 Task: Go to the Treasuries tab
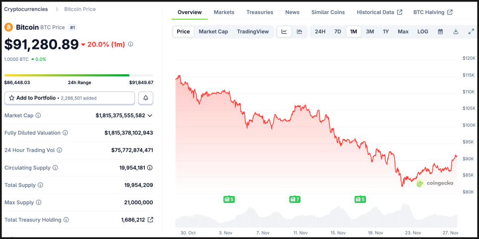click(259, 12)
